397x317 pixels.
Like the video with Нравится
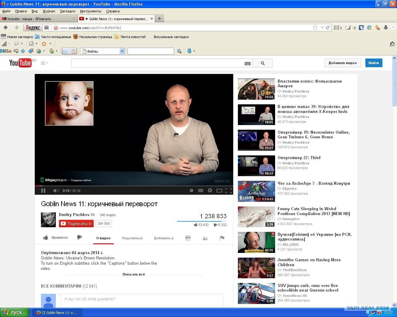[56, 237]
